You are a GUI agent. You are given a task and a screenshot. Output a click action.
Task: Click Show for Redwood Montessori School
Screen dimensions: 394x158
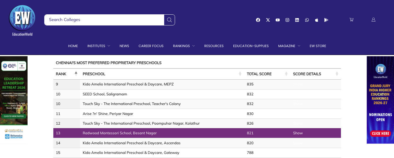pos(298,133)
